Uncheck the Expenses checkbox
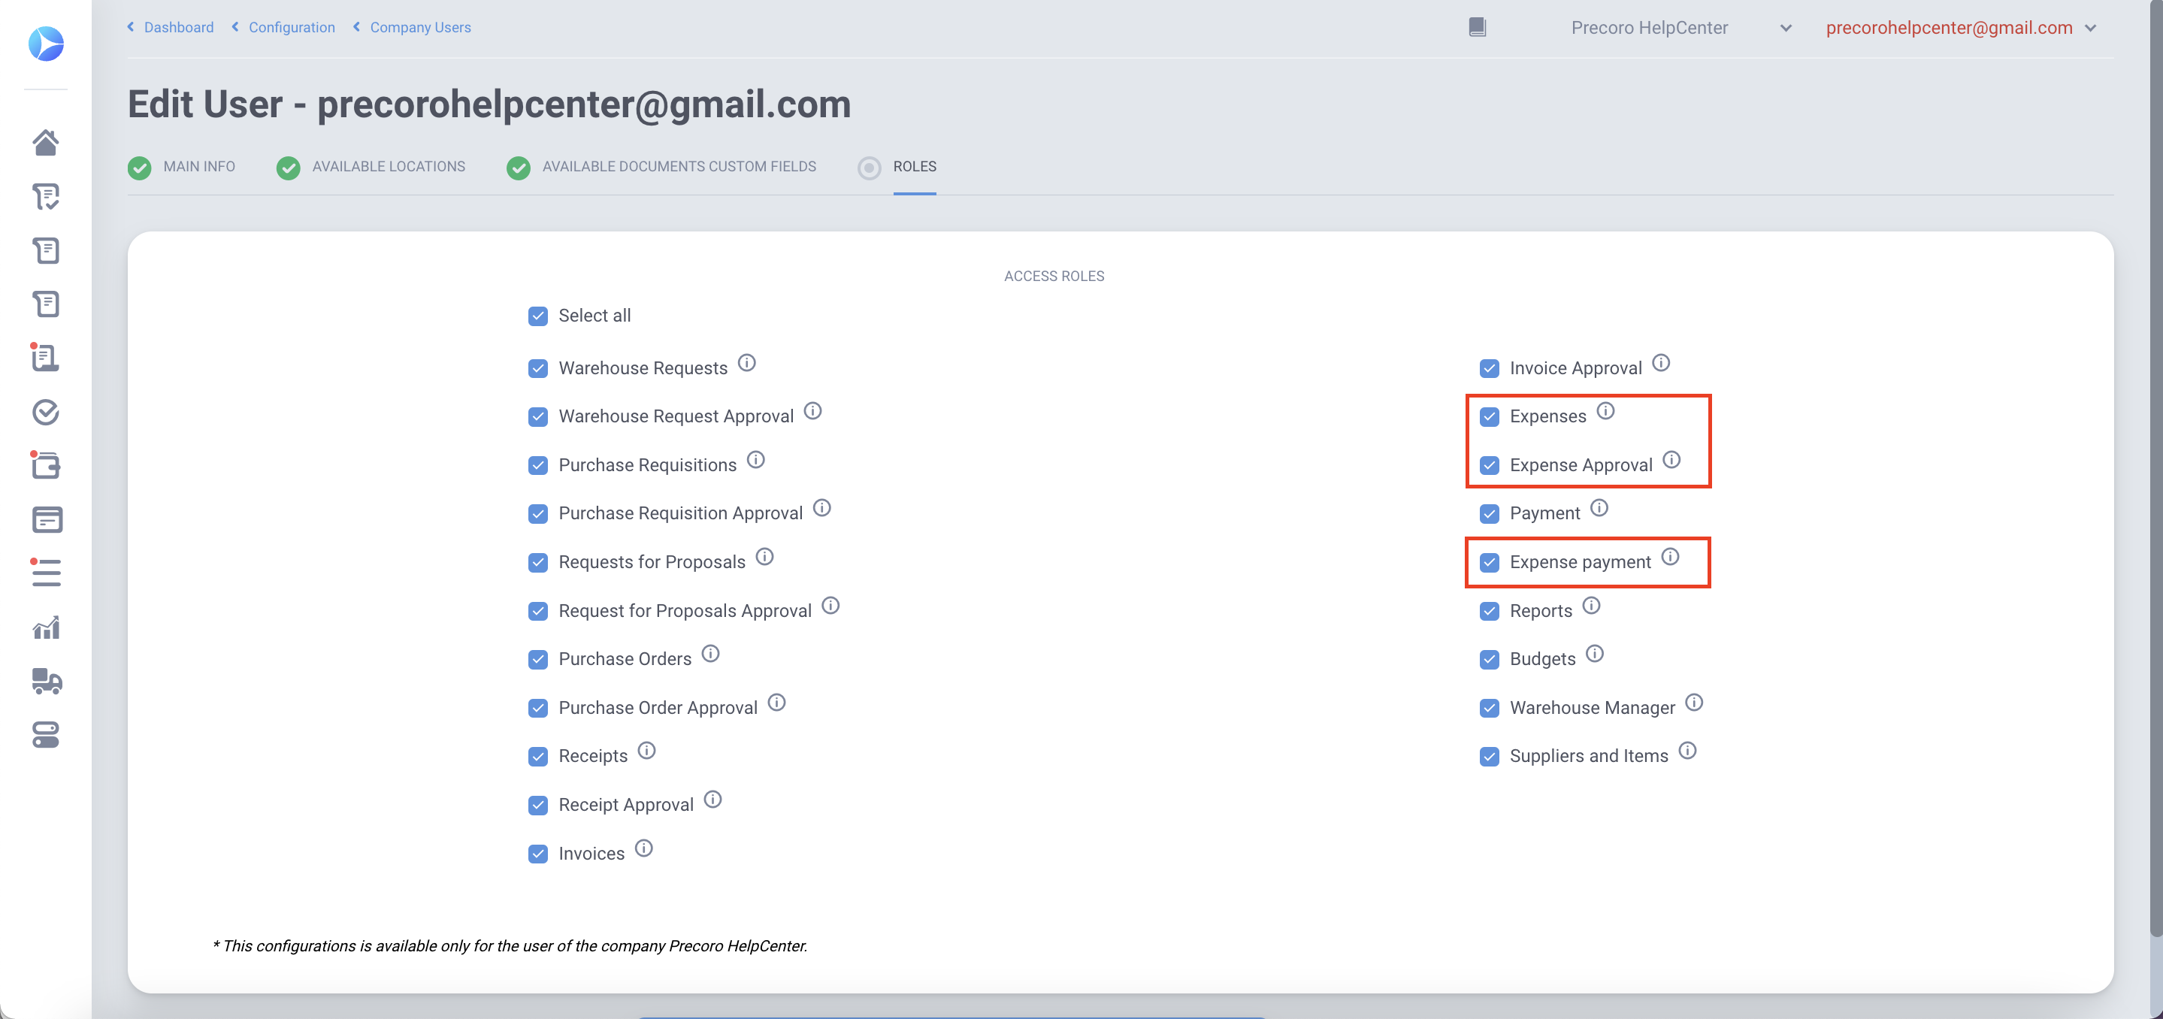This screenshot has height=1019, width=2163. (x=1490, y=416)
